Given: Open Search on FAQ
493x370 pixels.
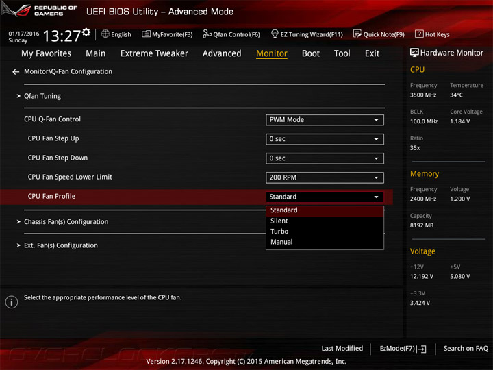Looking at the screenshot, I should pos(466,349).
